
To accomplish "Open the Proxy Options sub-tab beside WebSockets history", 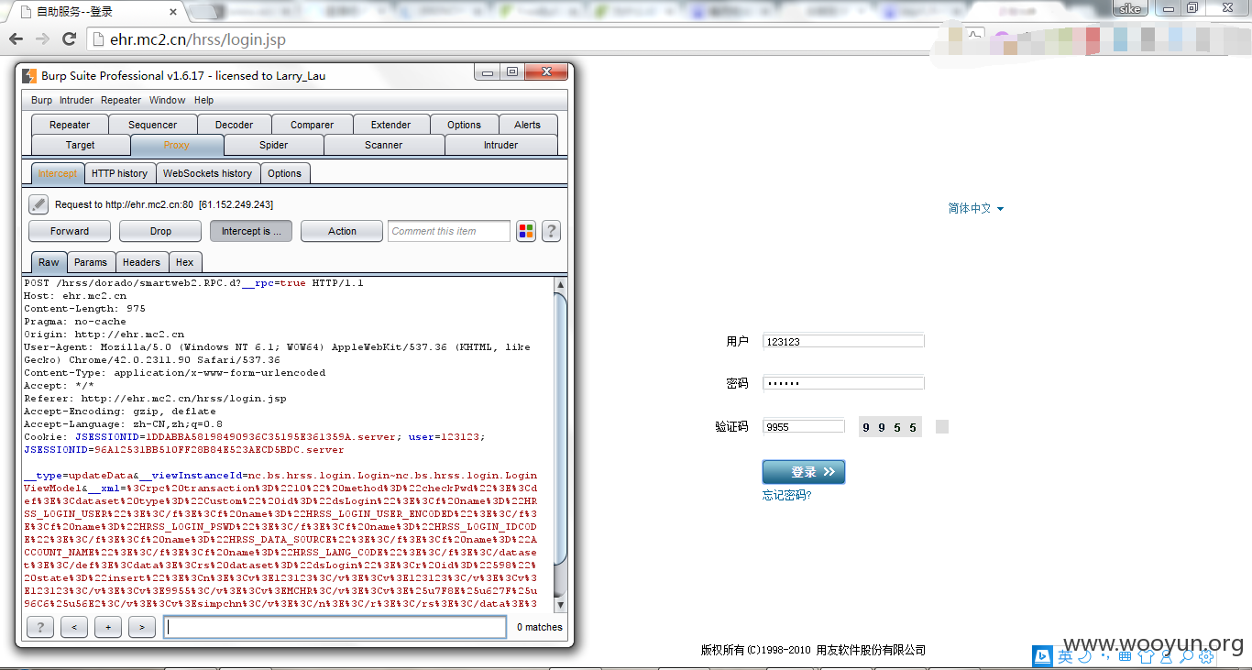I will point(284,173).
